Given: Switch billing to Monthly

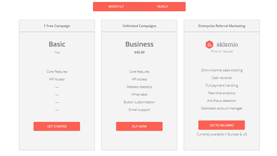Looking at the screenshot, I should (116, 6).
